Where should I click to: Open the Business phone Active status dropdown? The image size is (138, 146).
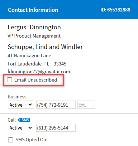(x=21, y=105)
